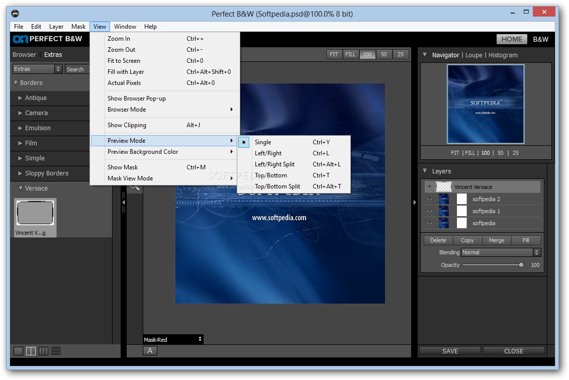Click the Search input field

(77, 69)
